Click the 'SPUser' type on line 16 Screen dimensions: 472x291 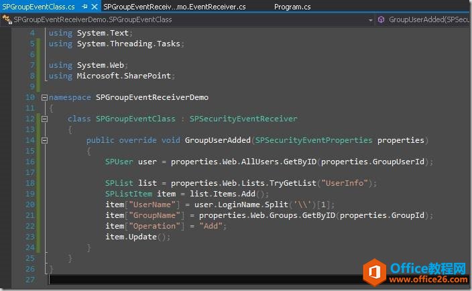[x=119, y=162]
